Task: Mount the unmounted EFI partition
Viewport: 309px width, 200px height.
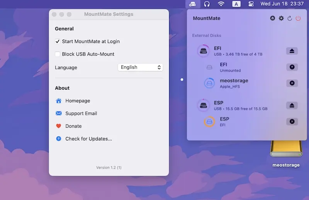Action: pos(292,67)
